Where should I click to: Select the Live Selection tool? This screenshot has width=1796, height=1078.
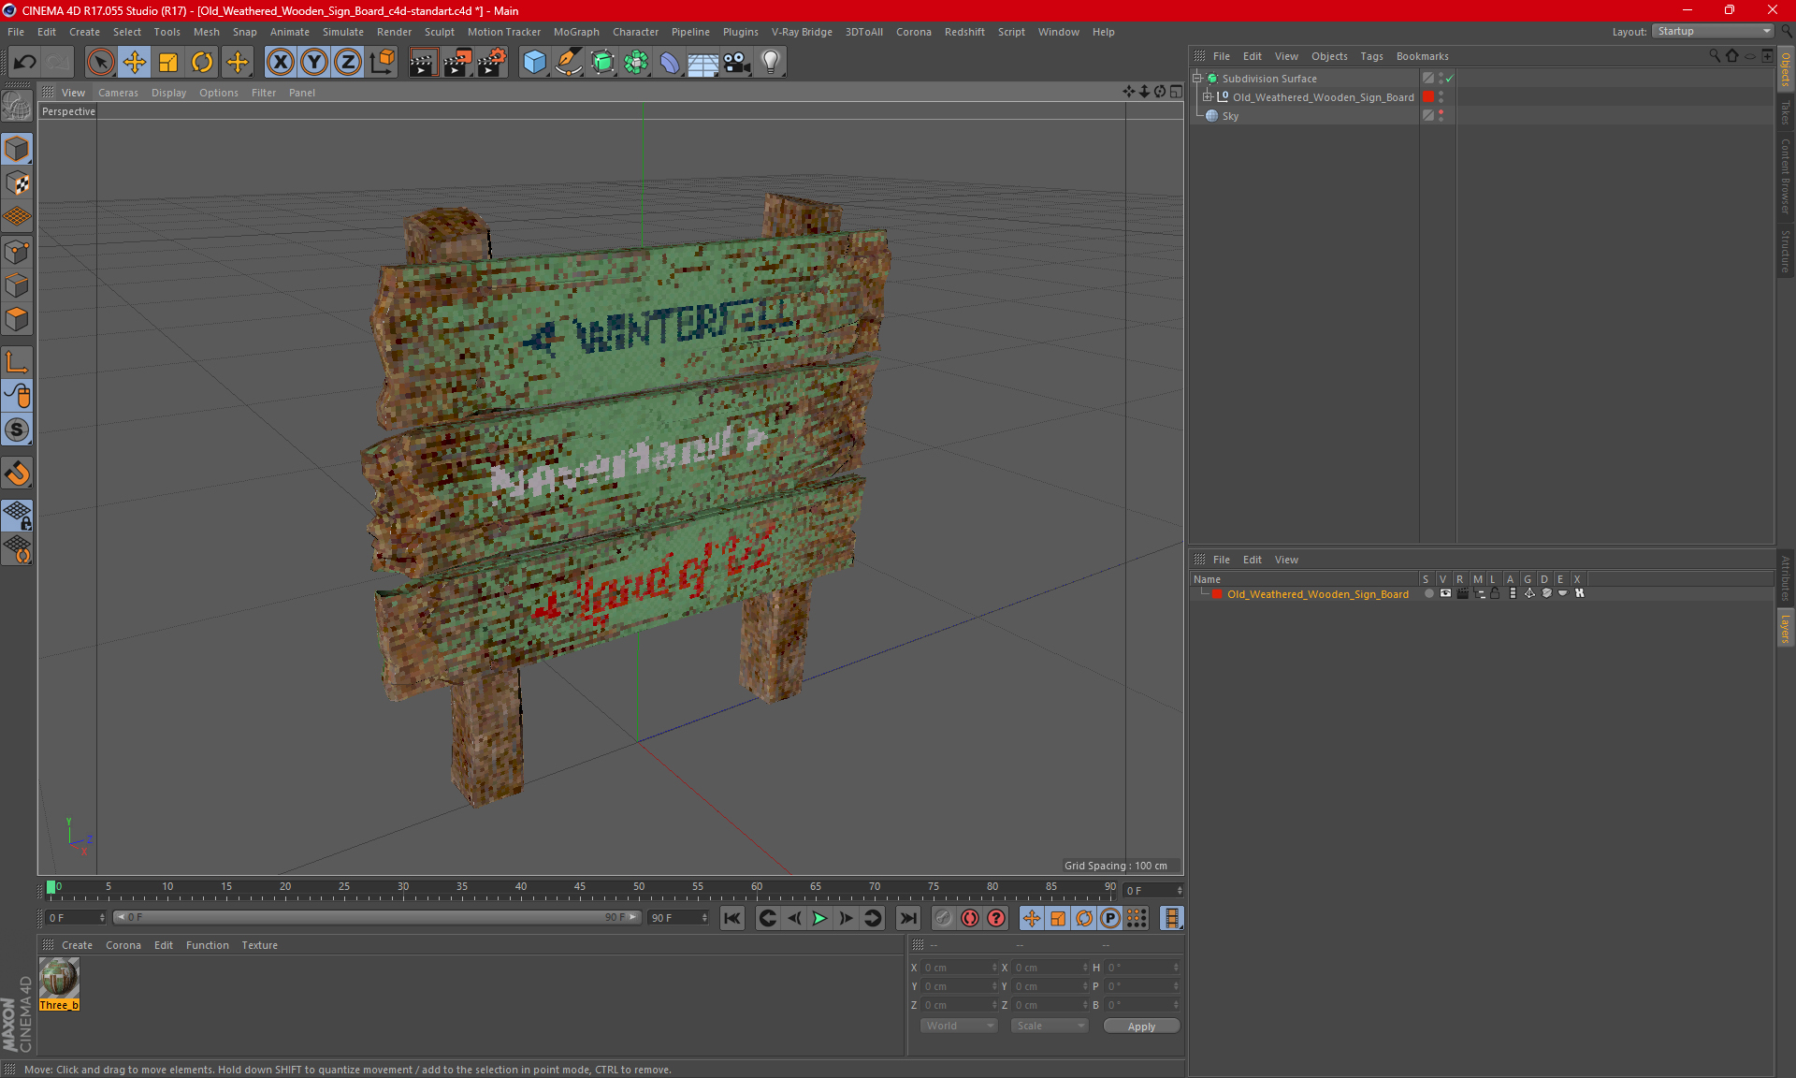[x=100, y=63]
